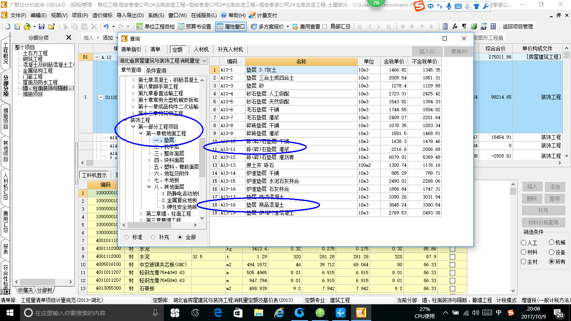This screenshot has width=571, height=321.
Task: Switch to 补充人材机 tab
Action: point(230,49)
